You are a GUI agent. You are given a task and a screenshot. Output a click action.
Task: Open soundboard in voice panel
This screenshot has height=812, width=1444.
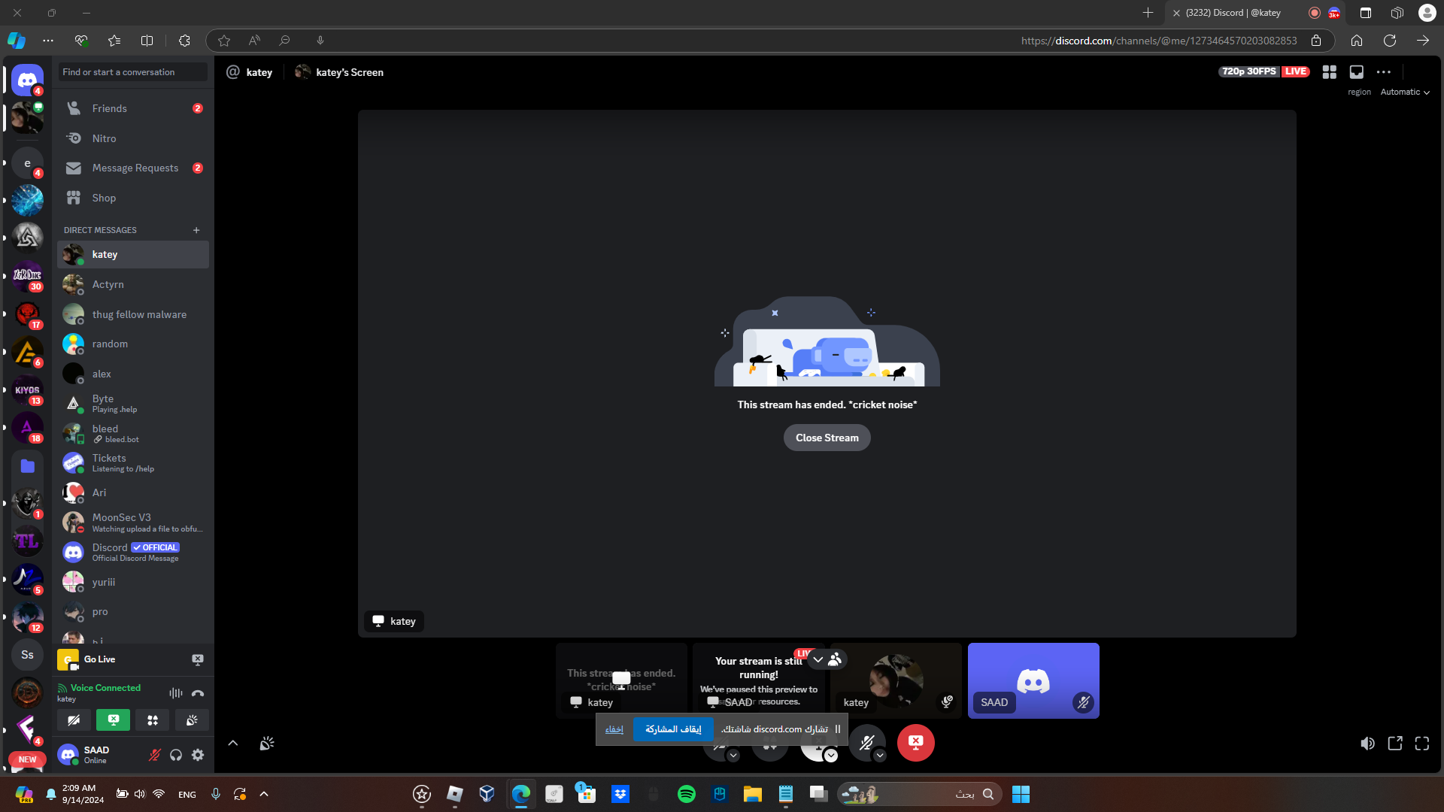(x=192, y=720)
